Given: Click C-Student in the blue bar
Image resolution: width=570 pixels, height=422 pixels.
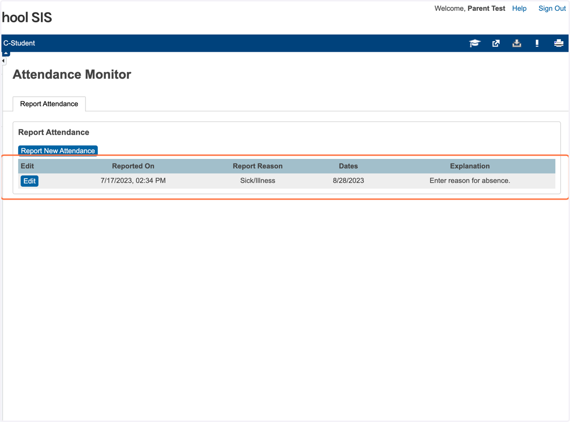Looking at the screenshot, I should [19, 43].
